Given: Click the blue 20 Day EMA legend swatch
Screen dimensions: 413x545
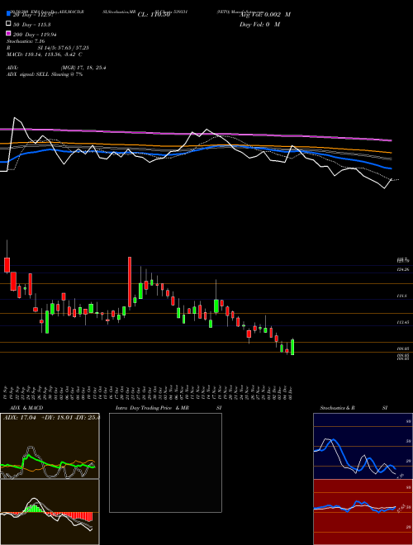Looking at the screenshot, I should [x=8, y=13].
